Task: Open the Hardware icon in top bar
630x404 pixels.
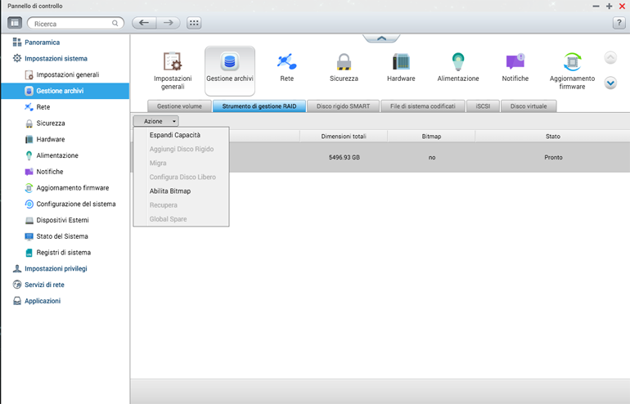Action: (401, 62)
